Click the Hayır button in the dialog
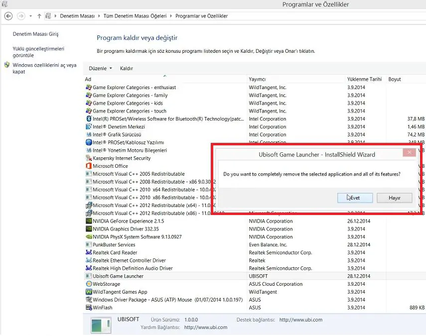The width and height of the screenshot is (426, 336). pos(395,198)
